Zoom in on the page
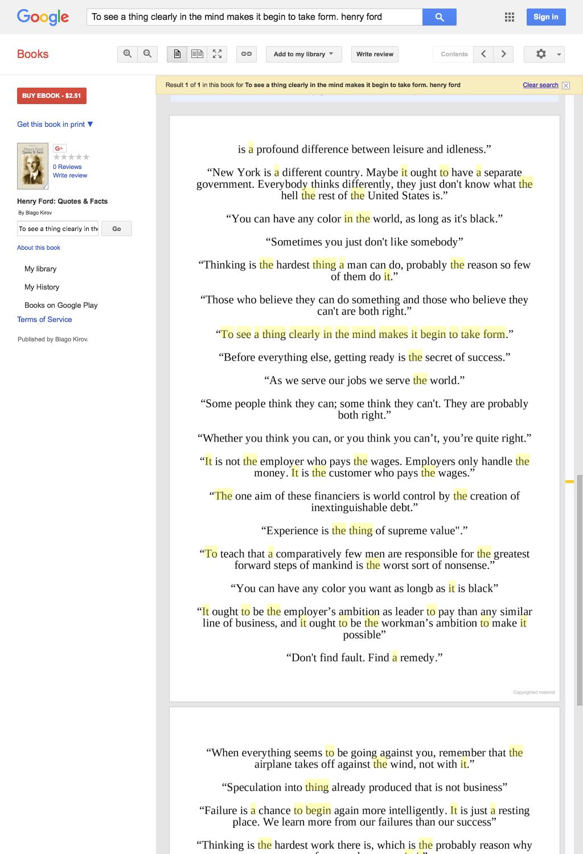 click(x=128, y=54)
